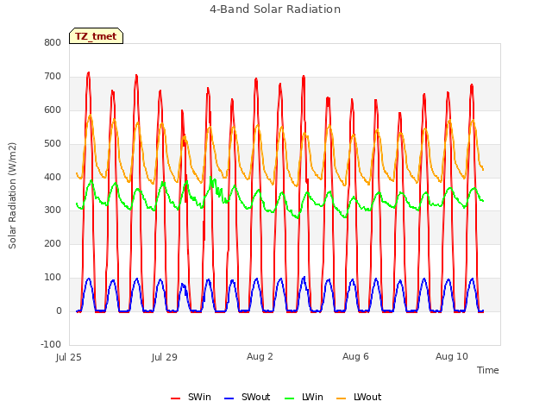Click the 0 y-axis tick label

[x=59, y=310]
